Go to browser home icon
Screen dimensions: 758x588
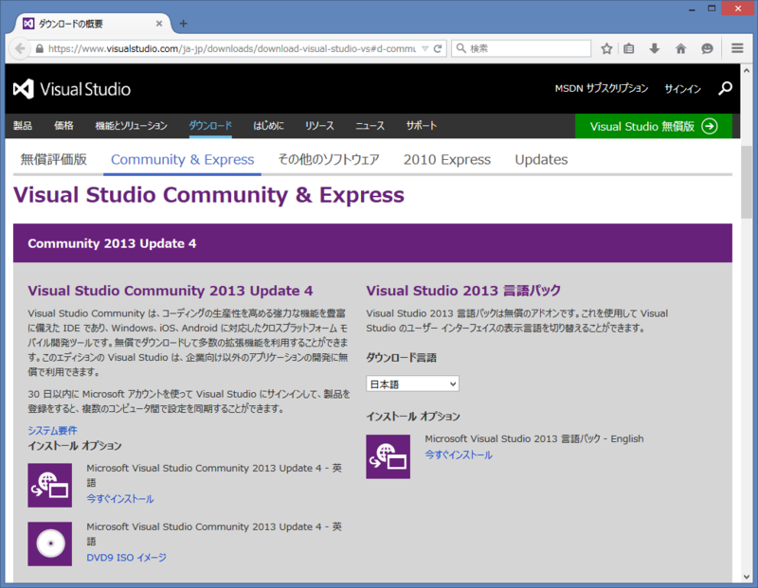click(680, 48)
